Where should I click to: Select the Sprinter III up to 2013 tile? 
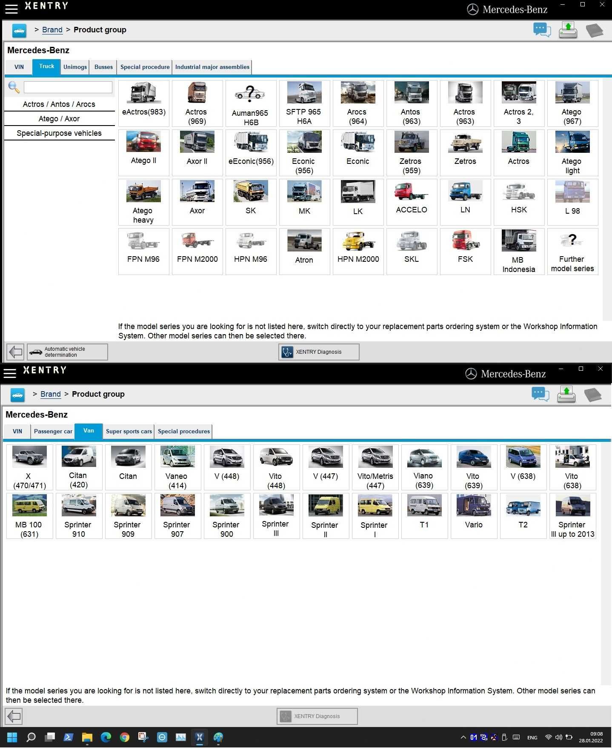(x=573, y=516)
